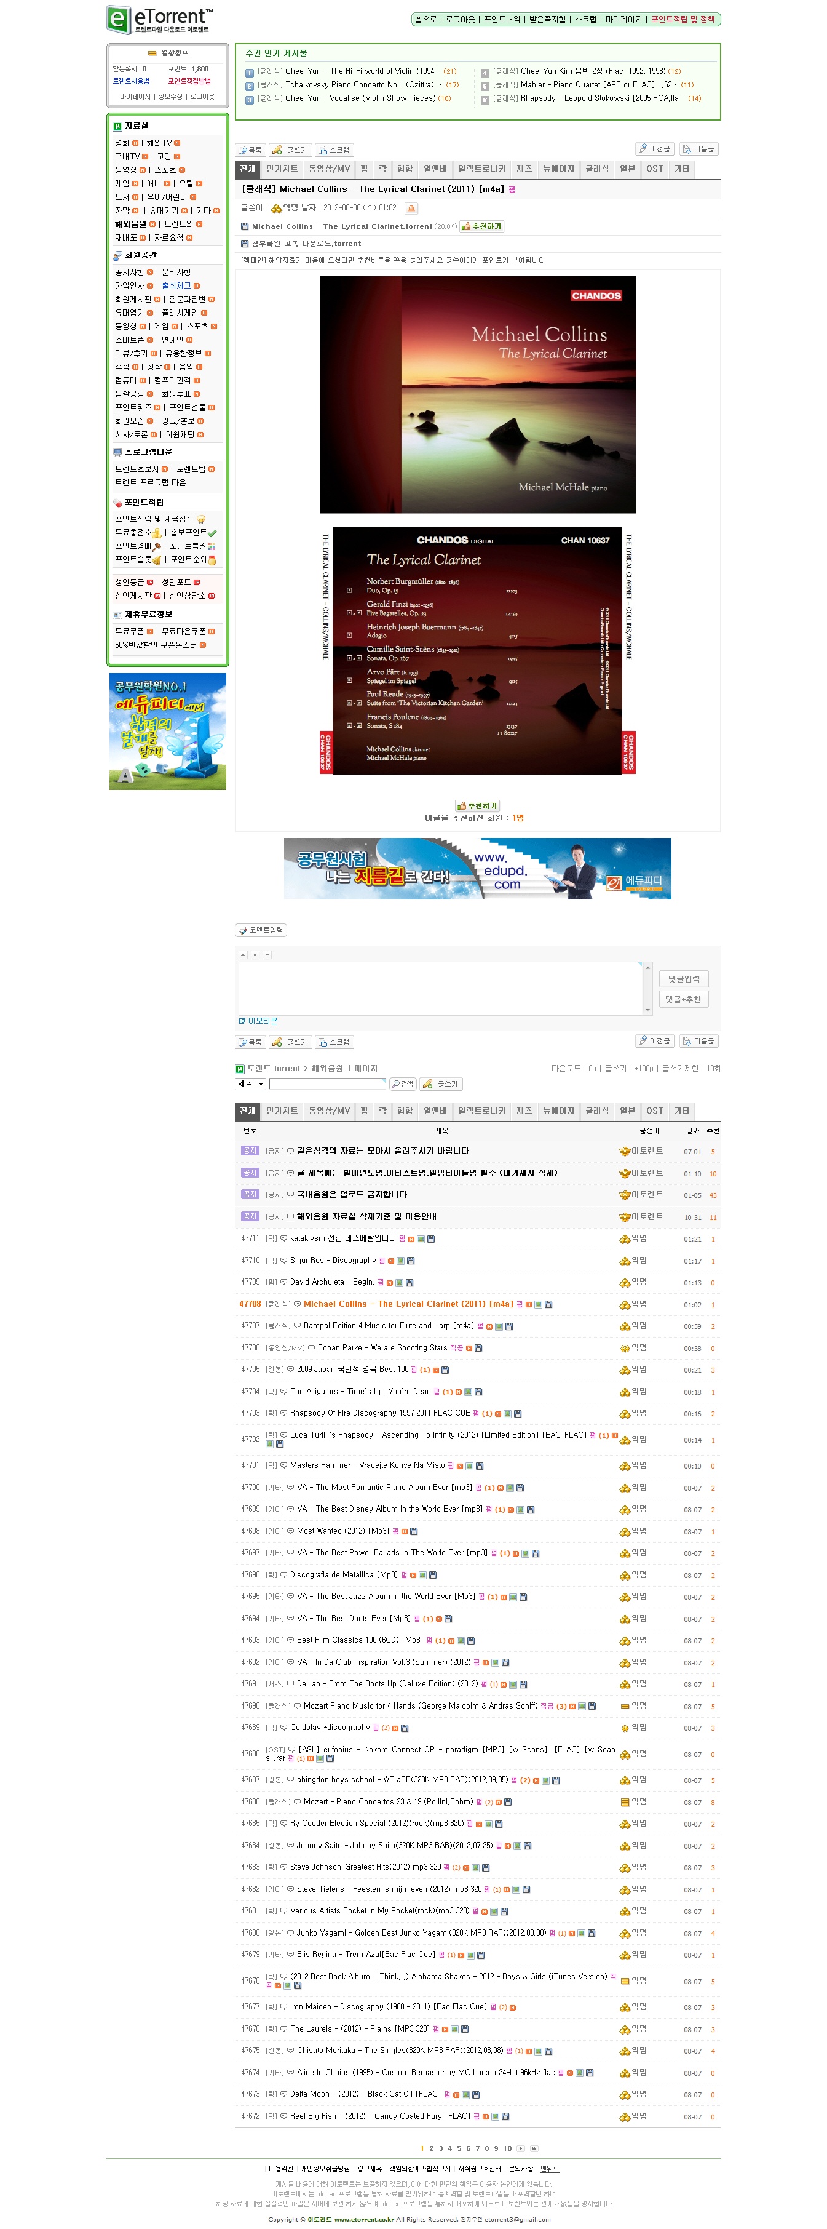Click the Michael Collins album cover image

coord(478,394)
